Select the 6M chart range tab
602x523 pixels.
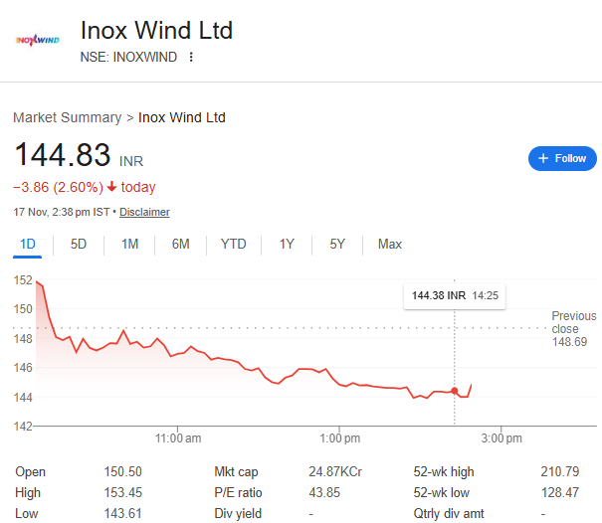coord(180,244)
